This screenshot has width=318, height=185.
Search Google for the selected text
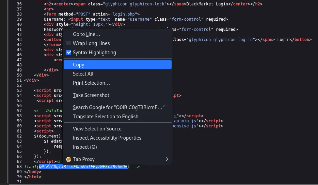click(117, 107)
